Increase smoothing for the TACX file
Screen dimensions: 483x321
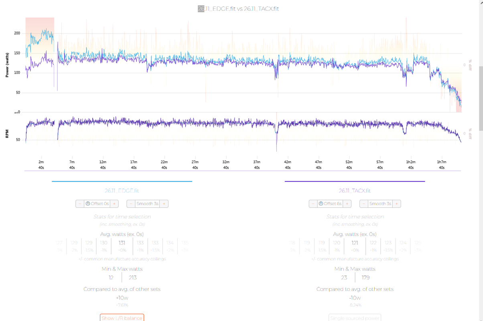pyautogui.click(x=397, y=204)
